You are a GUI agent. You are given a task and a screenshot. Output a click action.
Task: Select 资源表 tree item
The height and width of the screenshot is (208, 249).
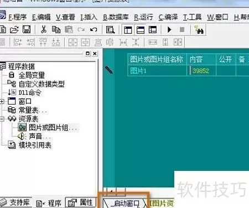tap(28, 119)
